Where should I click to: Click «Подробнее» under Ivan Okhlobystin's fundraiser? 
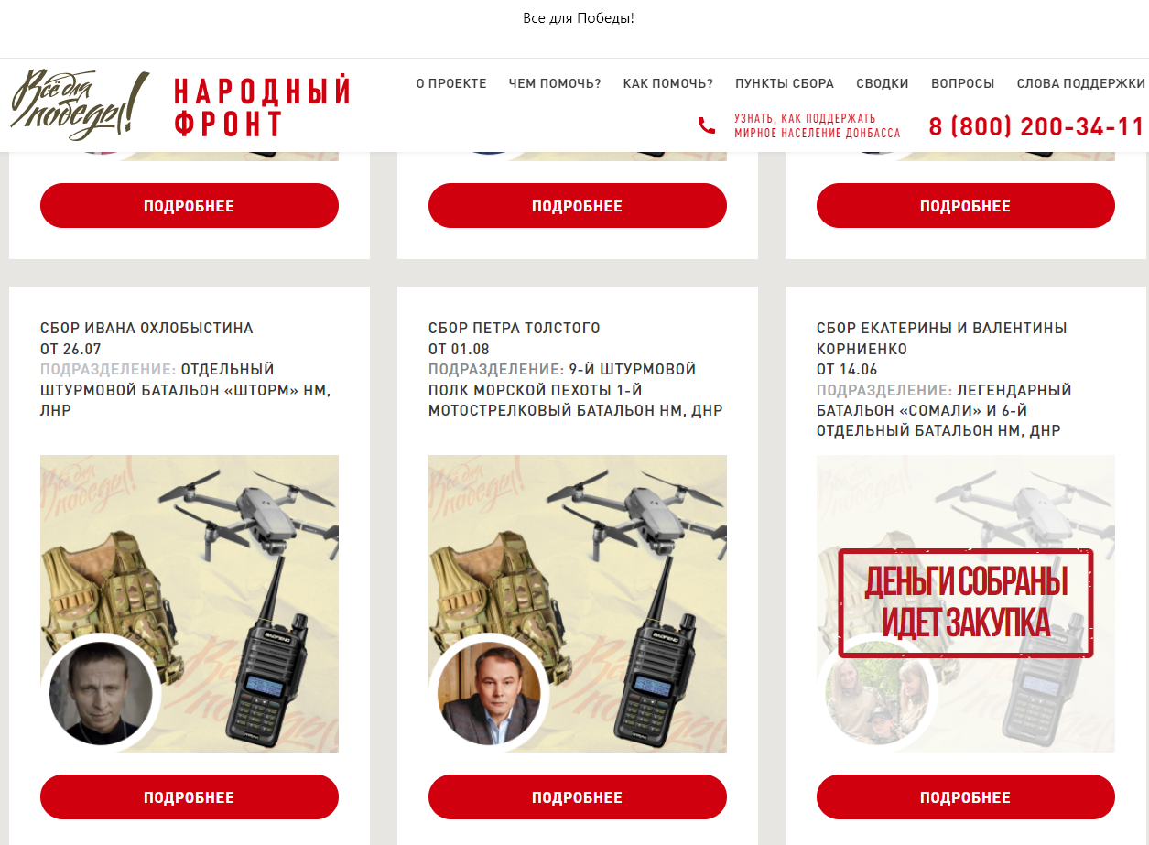click(190, 797)
